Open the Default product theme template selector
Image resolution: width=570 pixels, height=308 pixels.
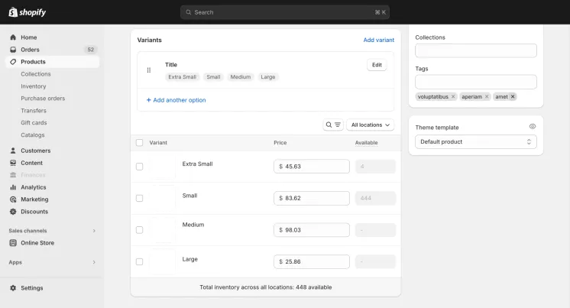point(476,142)
